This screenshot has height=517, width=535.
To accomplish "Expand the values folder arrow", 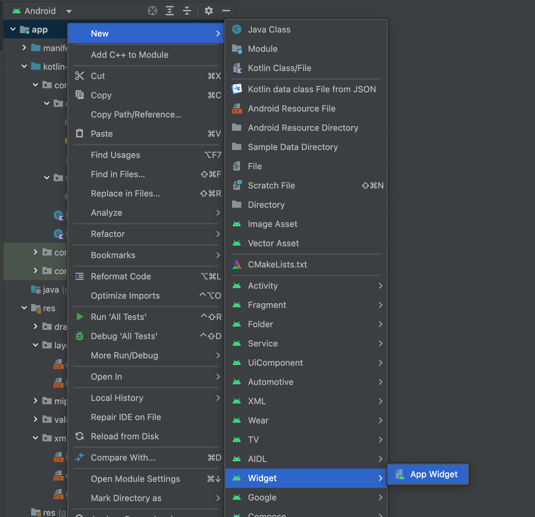I will point(35,419).
